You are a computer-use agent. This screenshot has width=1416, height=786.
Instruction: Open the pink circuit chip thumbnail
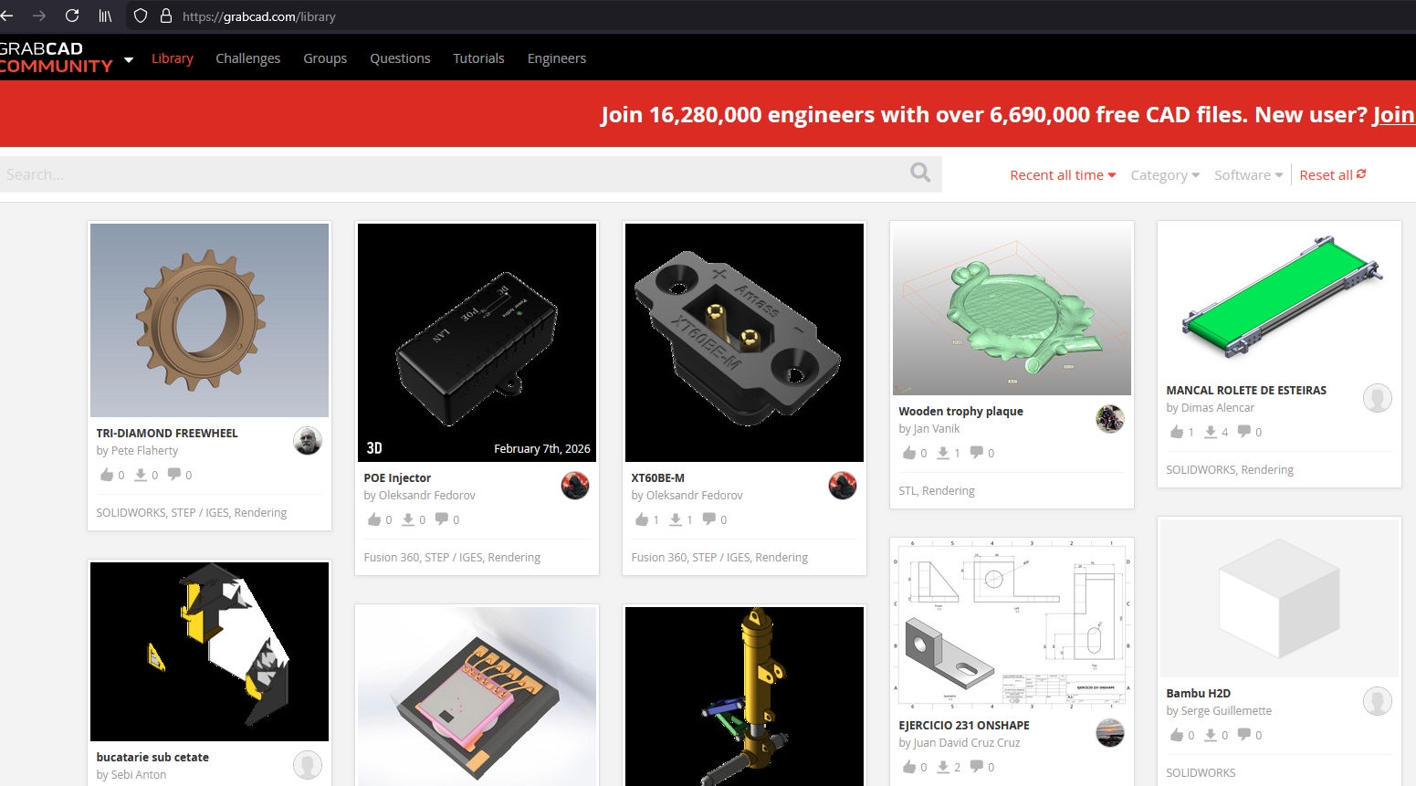click(x=477, y=697)
